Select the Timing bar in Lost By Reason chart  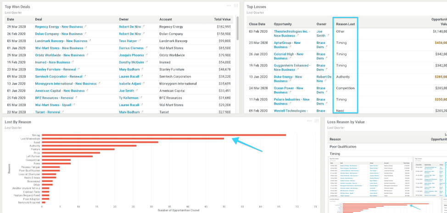[x=164, y=135]
